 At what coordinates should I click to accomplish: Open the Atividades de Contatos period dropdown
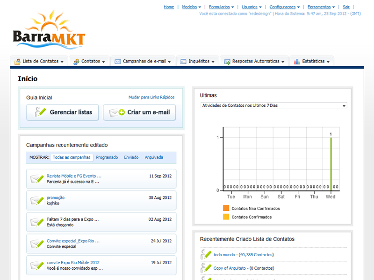274,105
